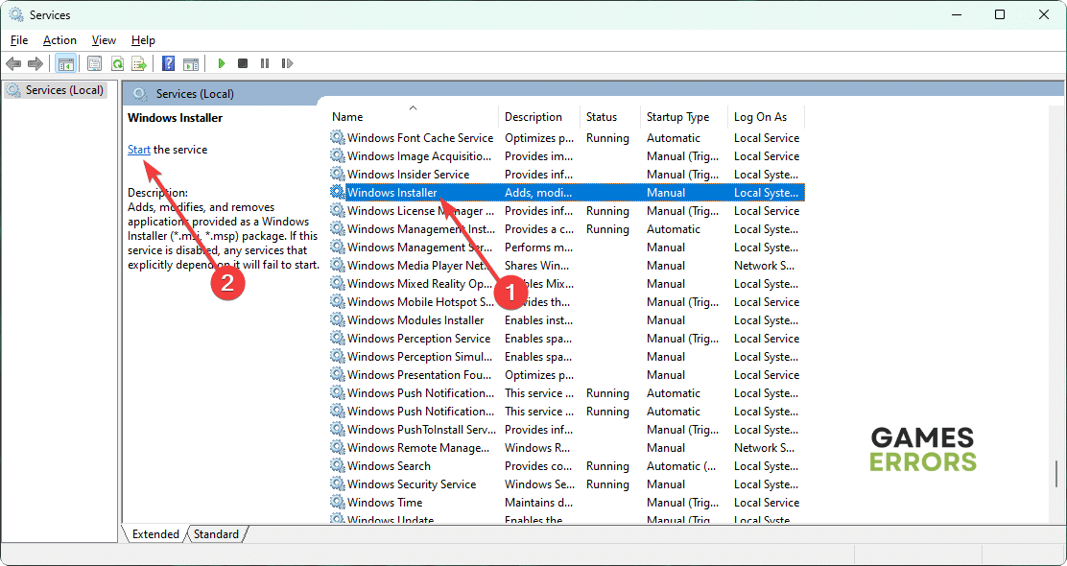
Task: Open the Help toolbar icon
Action: point(168,63)
